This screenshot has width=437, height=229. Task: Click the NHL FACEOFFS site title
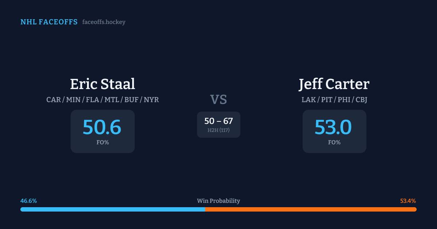click(x=49, y=22)
